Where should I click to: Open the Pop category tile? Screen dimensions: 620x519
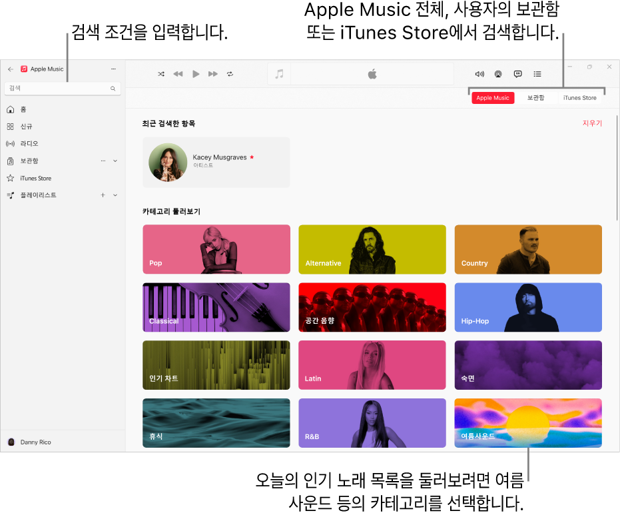tap(216, 250)
